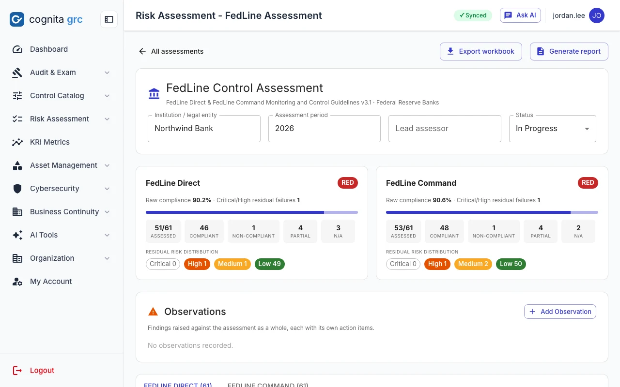Image resolution: width=620 pixels, height=387 pixels.
Task: Click the RED badge on FedLine Direct
Action: coord(348,183)
